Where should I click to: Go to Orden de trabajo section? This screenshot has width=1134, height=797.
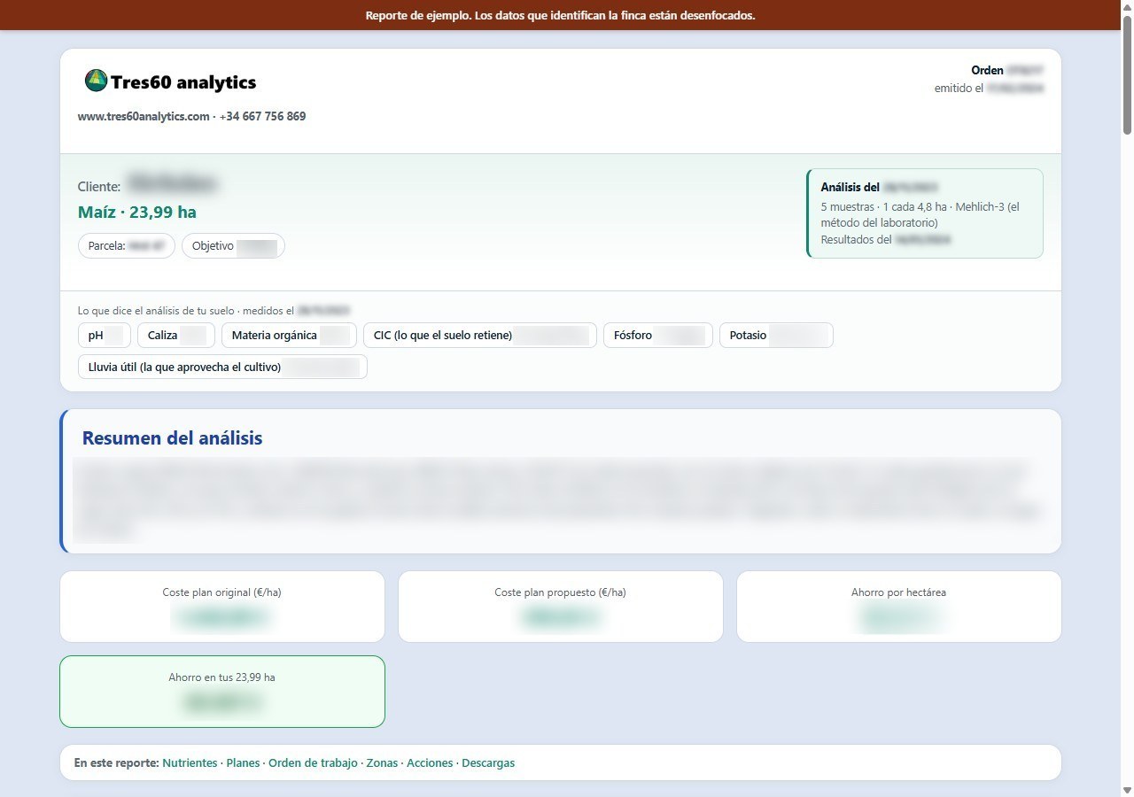coord(313,762)
